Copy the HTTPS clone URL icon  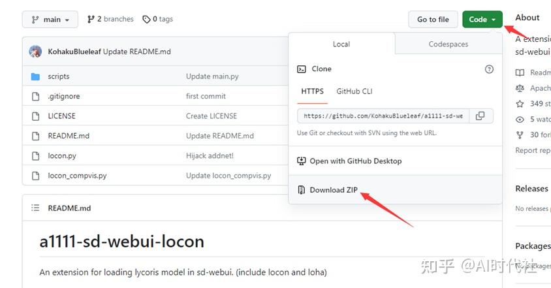pos(480,116)
